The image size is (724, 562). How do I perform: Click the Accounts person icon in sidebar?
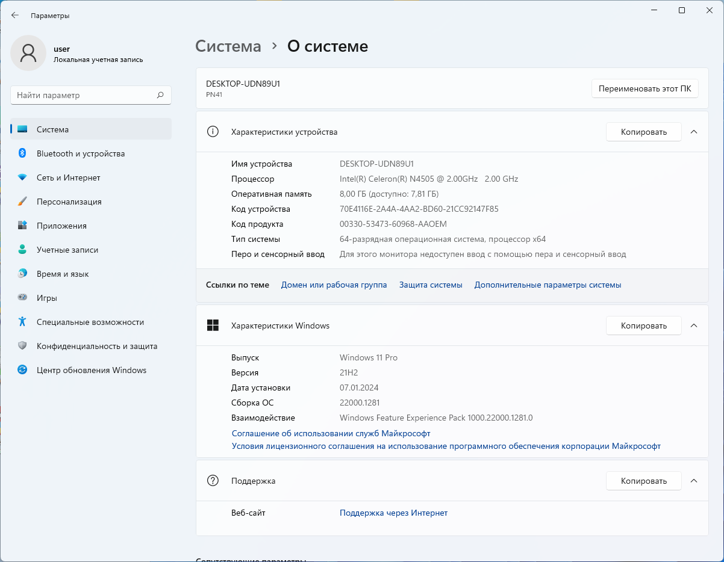click(22, 250)
